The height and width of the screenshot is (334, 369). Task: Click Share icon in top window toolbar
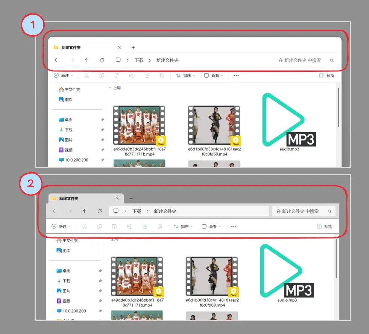click(147, 76)
